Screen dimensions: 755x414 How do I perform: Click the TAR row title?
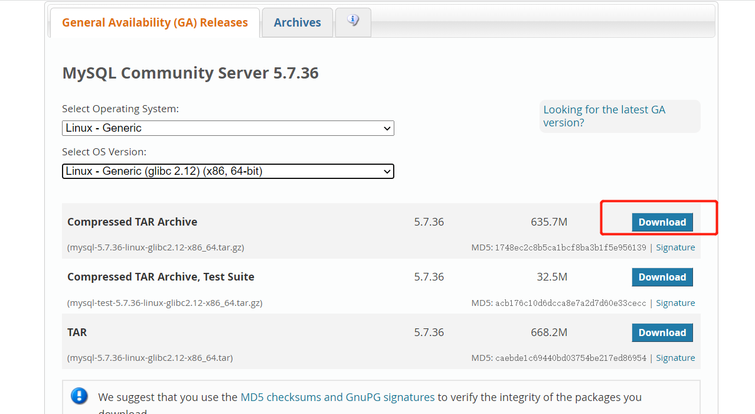click(x=77, y=332)
